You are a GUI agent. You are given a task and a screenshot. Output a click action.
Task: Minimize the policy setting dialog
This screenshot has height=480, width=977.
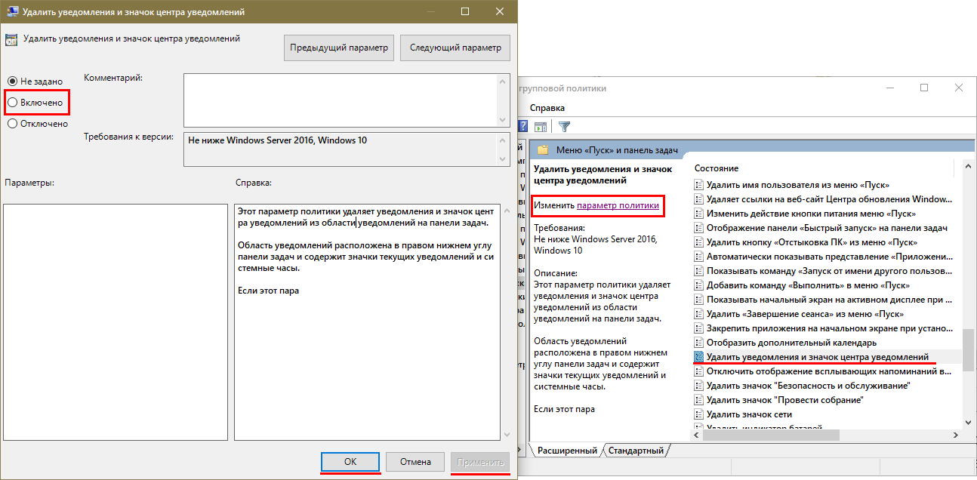[x=429, y=13]
